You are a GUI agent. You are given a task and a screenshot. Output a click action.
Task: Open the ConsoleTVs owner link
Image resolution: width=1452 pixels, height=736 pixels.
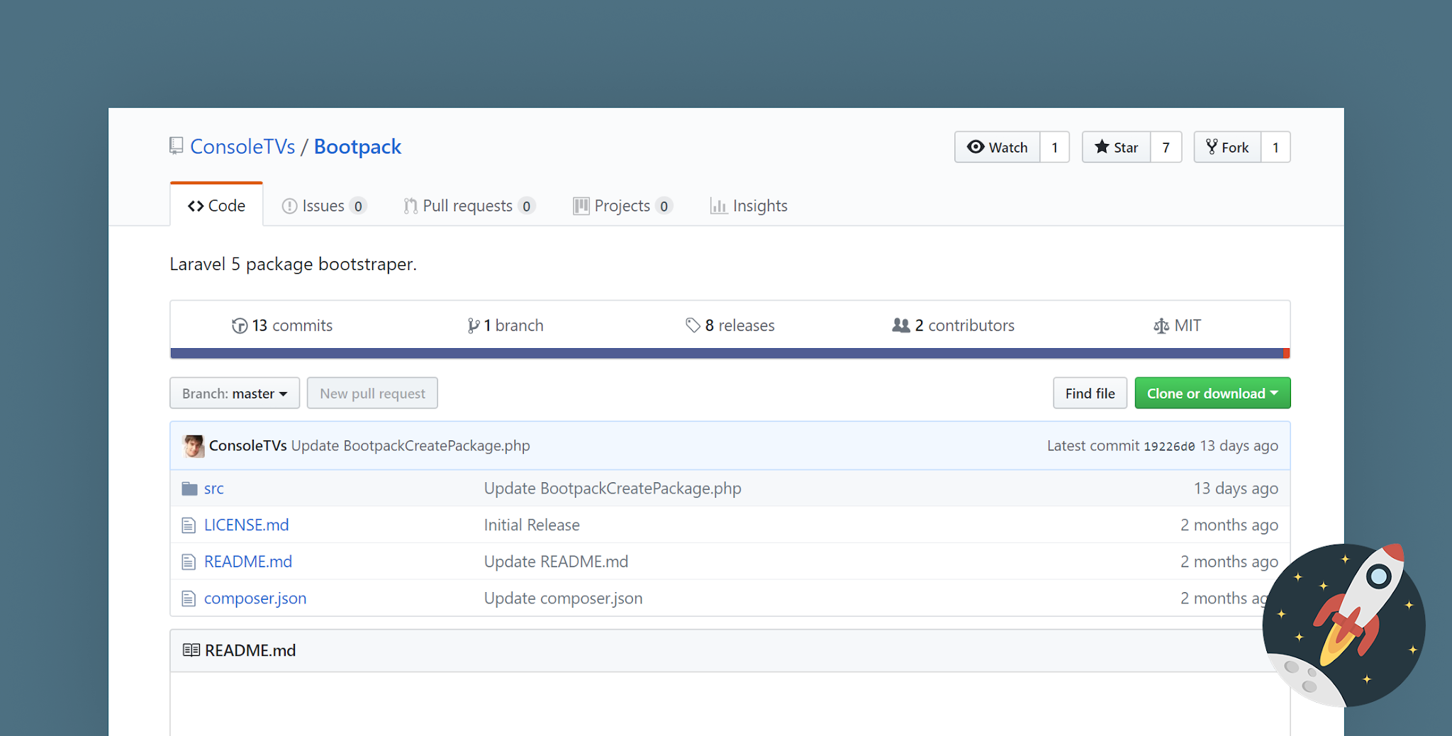(242, 147)
